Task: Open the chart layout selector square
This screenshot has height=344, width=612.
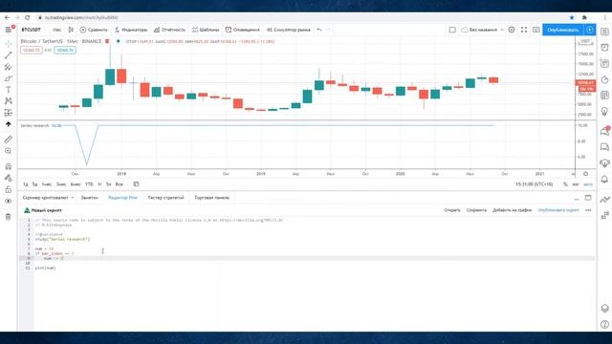Action: (452, 30)
